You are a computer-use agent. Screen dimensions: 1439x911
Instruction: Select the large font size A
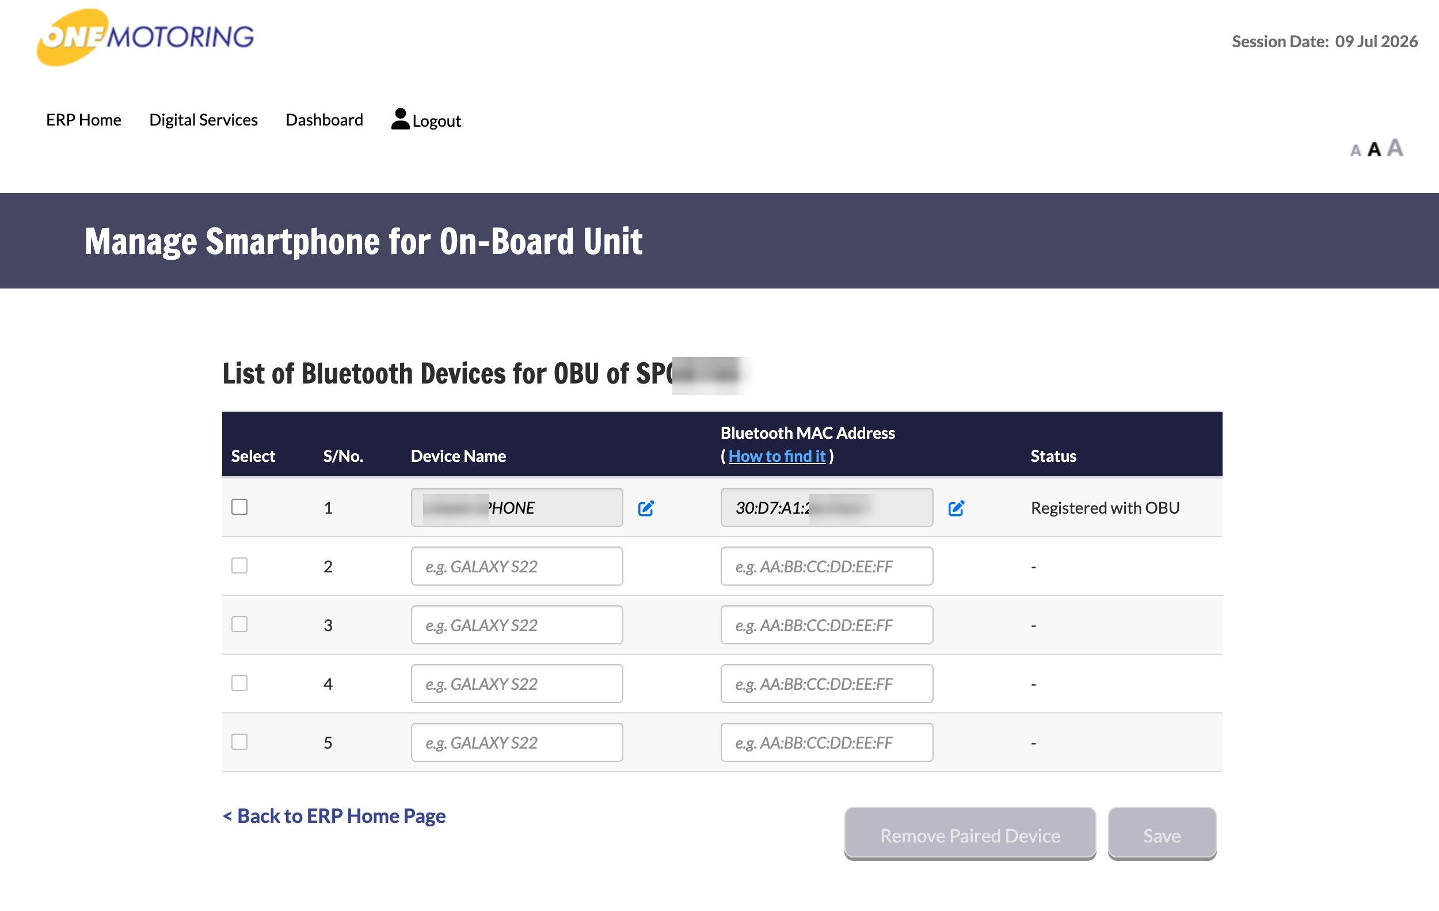[x=1395, y=147]
